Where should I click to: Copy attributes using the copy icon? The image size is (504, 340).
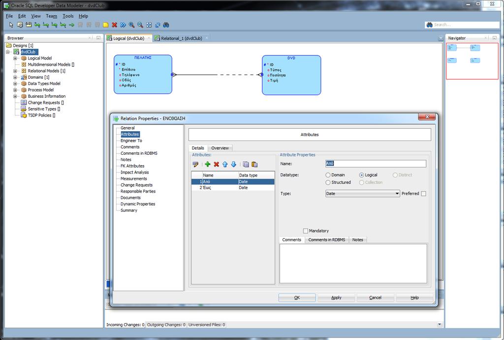[x=246, y=164]
